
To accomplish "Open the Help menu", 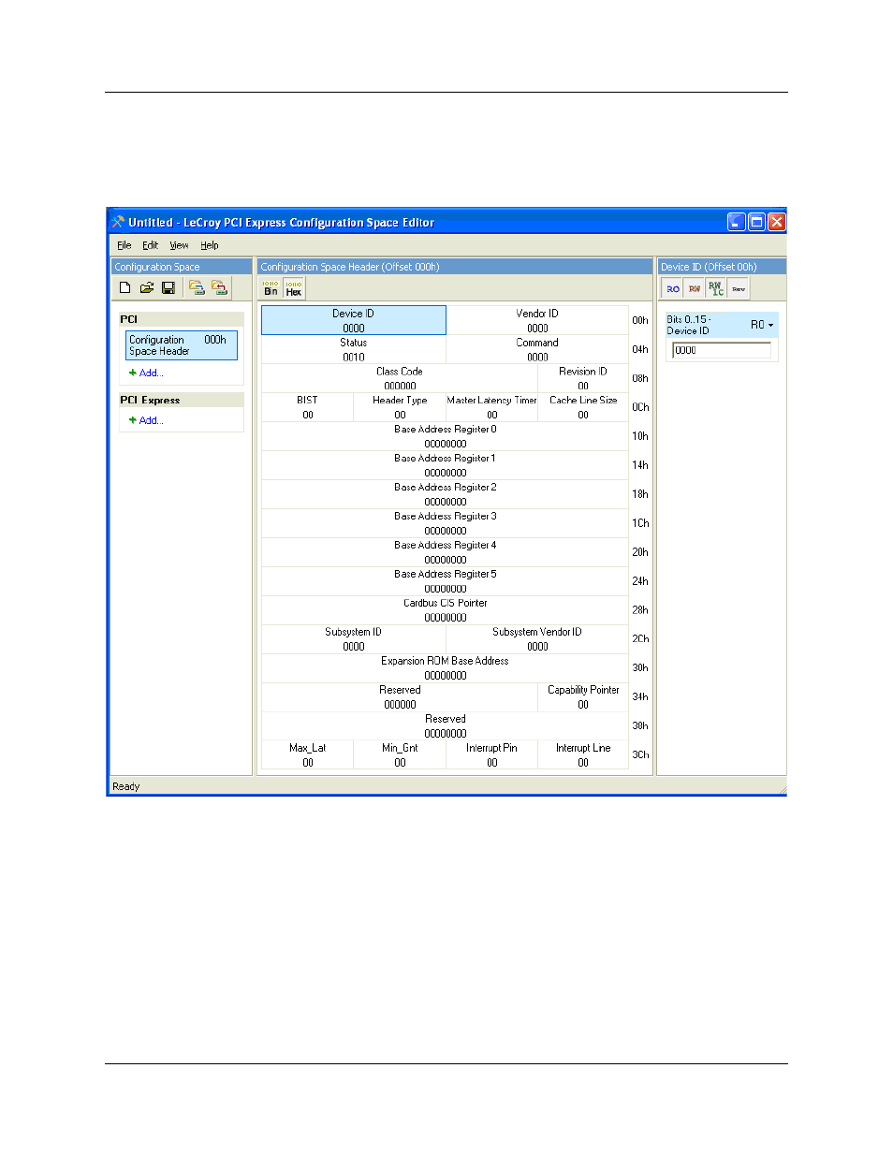I will pyautogui.click(x=210, y=245).
